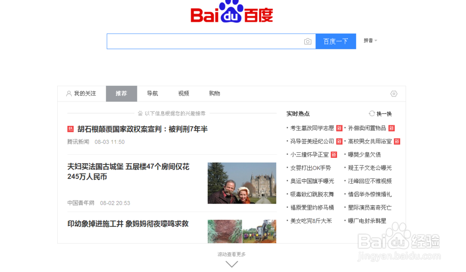Image resolution: width=466 pixels, height=272 pixels.
Task: Open the feed settings gear icon
Action: tap(394, 94)
